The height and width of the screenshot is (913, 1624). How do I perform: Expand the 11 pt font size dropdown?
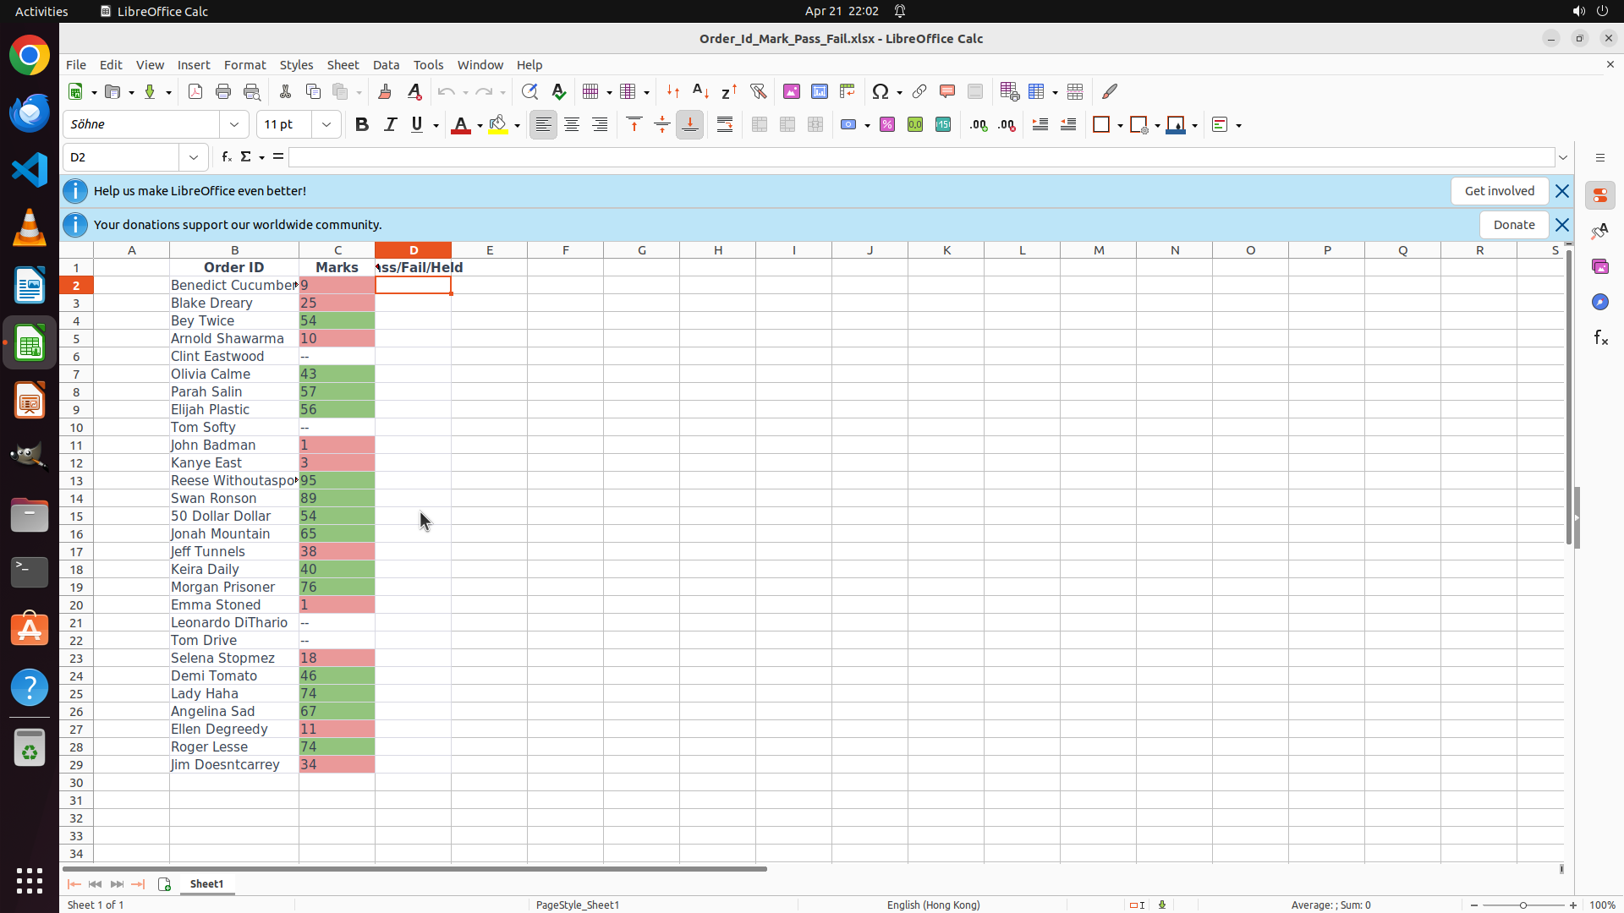click(x=326, y=124)
